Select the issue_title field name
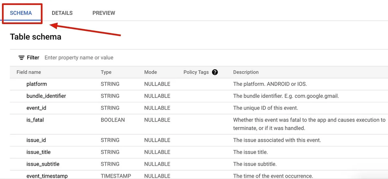This screenshot has height=179, width=388. (x=38, y=152)
